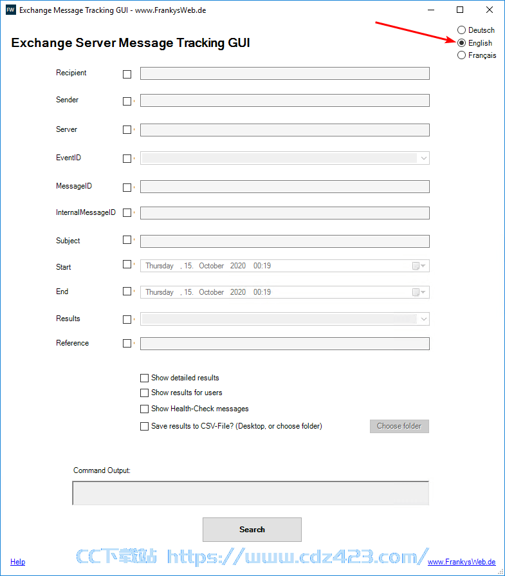This screenshot has width=505, height=576.
Task: Click the Choose folder button
Action: 399,426
